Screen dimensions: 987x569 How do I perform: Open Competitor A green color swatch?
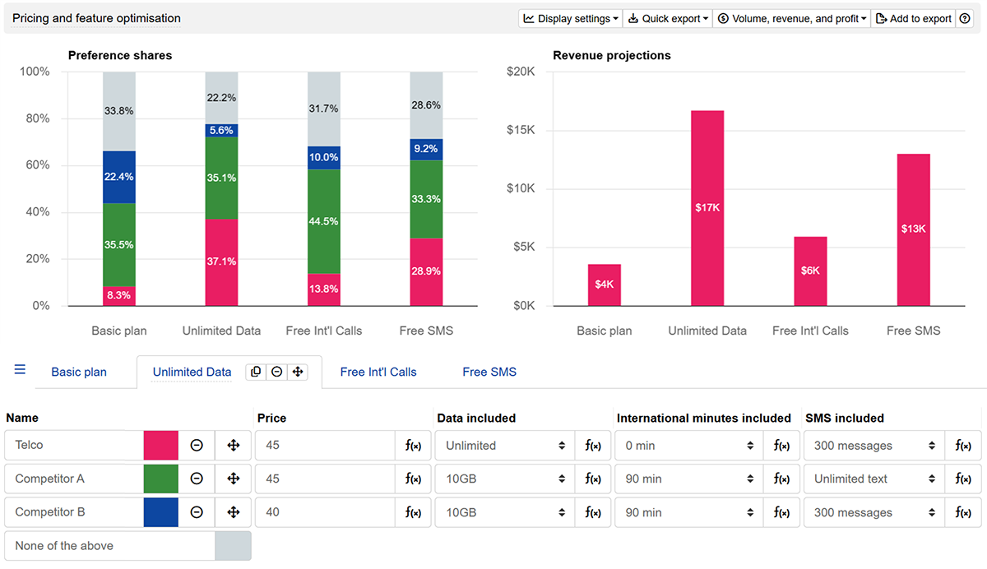[161, 479]
